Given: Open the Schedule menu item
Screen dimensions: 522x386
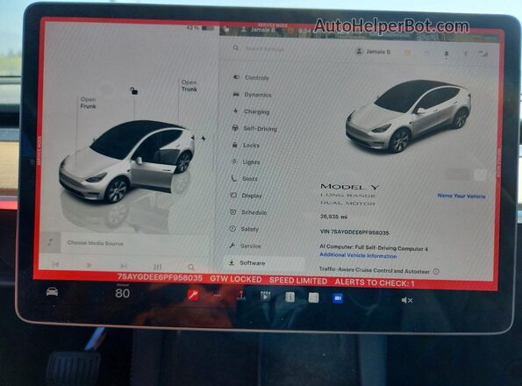Looking at the screenshot, I should (x=248, y=212).
